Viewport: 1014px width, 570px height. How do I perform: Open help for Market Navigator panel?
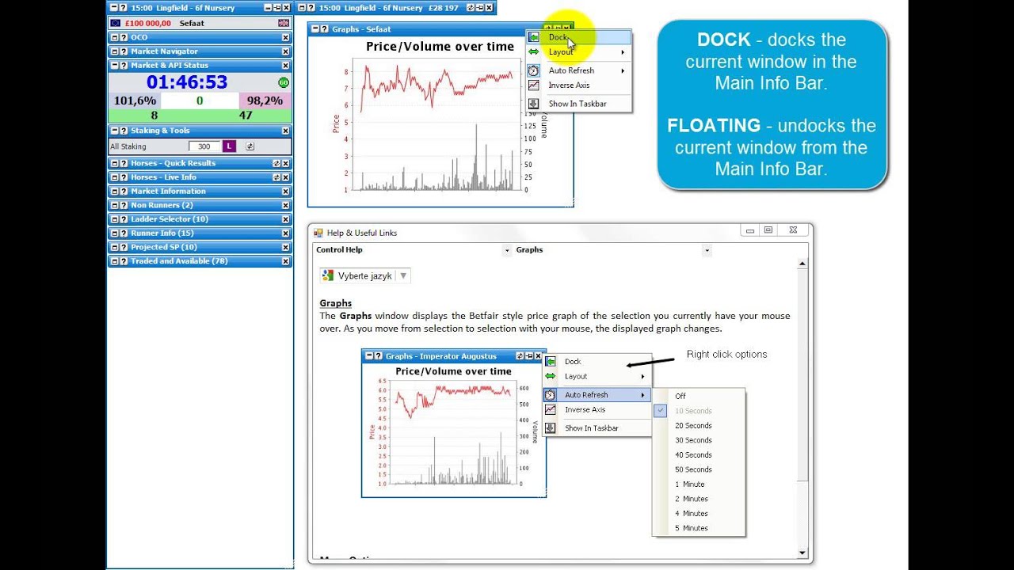coord(123,51)
